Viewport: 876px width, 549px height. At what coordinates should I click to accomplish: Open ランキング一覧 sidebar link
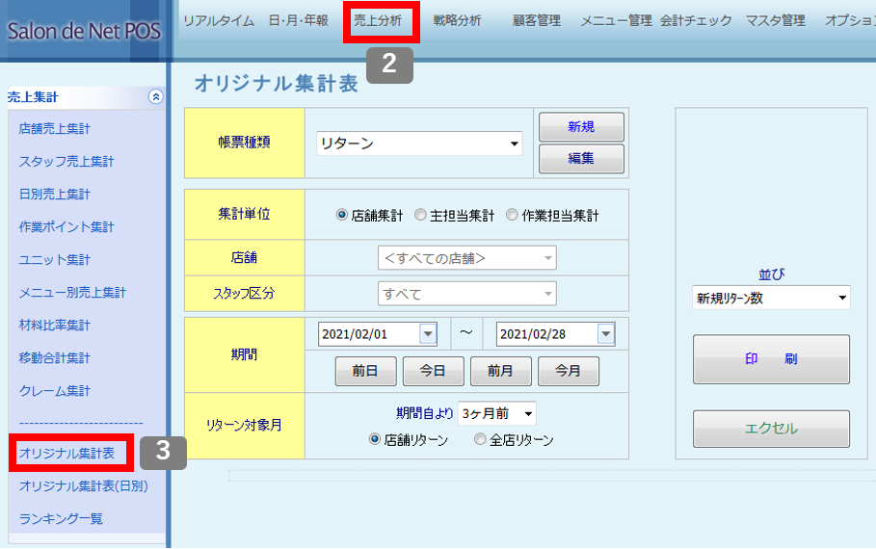coord(61,518)
